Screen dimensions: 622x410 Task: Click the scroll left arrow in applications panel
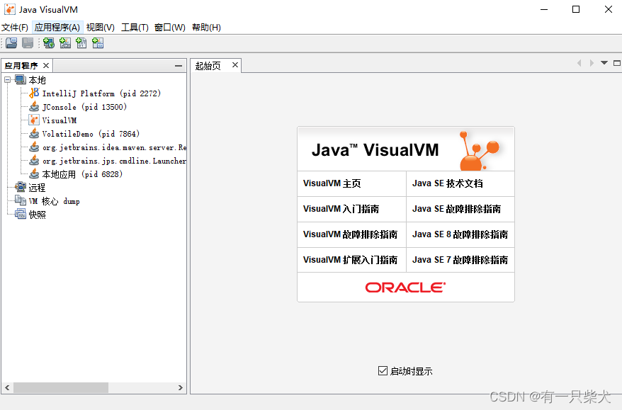point(7,387)
